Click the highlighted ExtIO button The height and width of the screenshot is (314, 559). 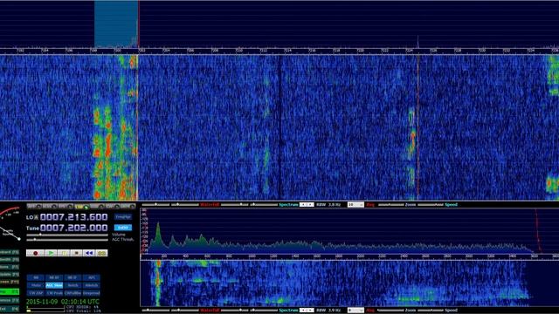[x=123, y=228]
